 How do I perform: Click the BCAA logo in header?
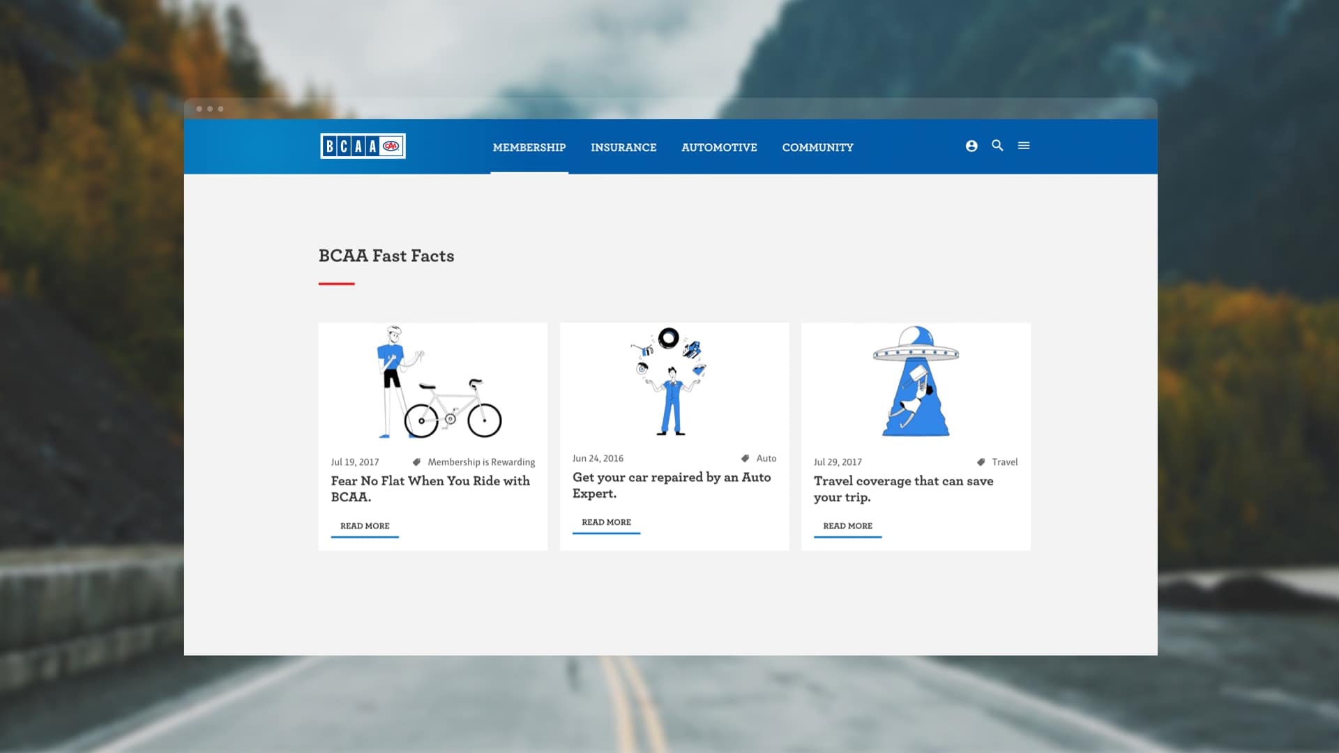363,146
